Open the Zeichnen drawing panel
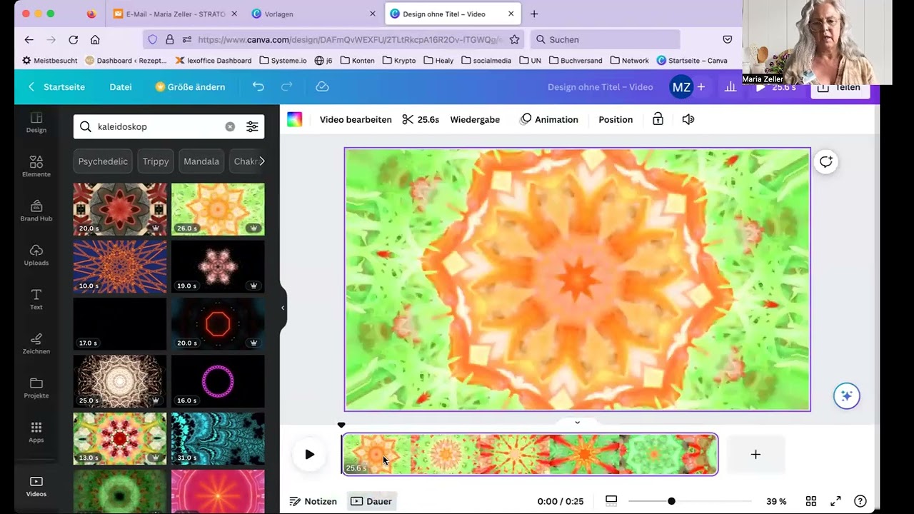The width and height of the screenshot is (914, 514). coord(36,343)
